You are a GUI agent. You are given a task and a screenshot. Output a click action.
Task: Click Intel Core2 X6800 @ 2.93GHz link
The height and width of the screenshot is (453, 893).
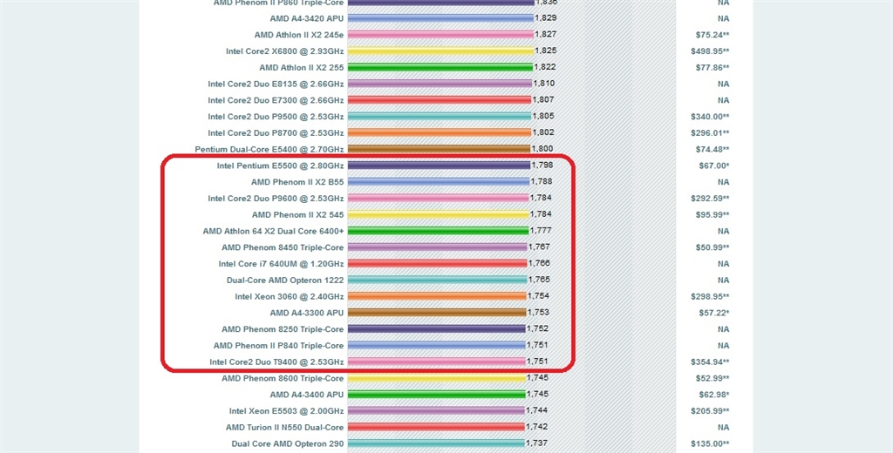pos(285,51)
